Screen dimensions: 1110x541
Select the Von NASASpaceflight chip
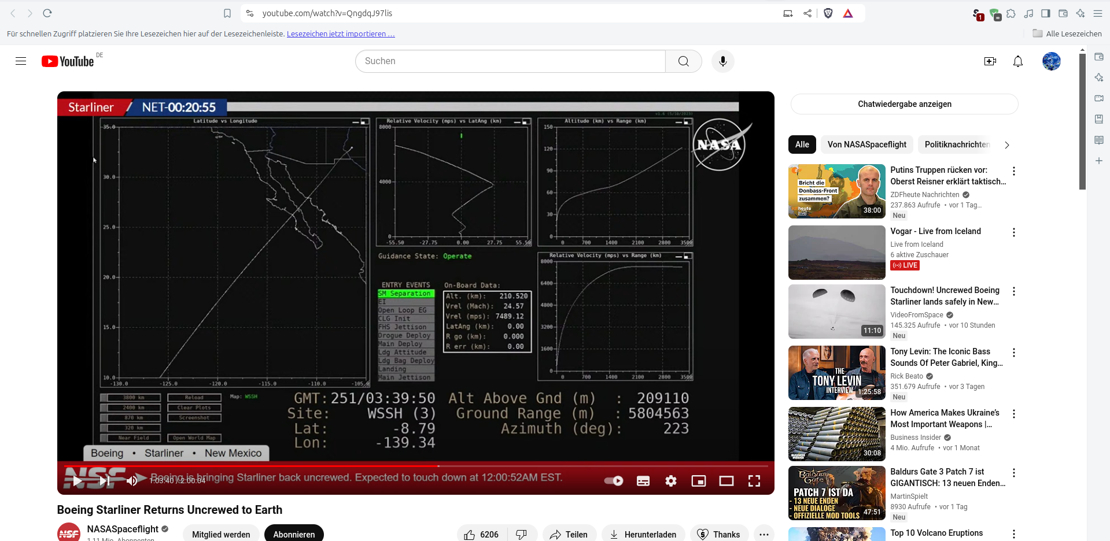point(866,144)
